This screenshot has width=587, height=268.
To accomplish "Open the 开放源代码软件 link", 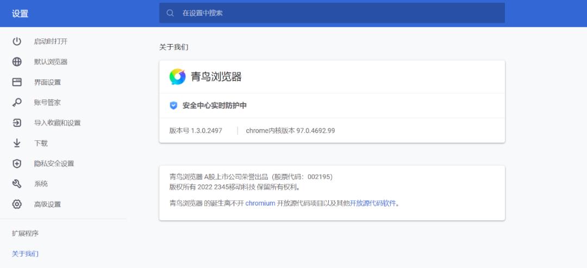I will [373, 204].
